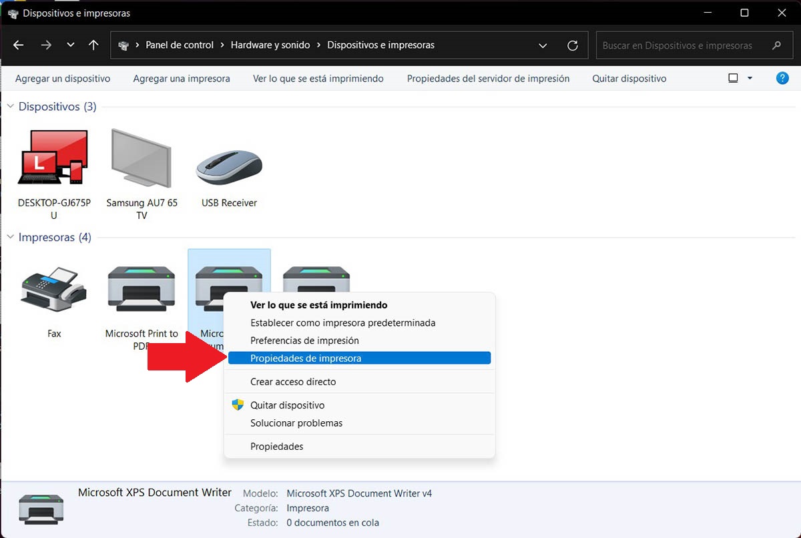Click Agregar una impresora
The height and width of the screenshot is (538, 801).
tap(182, 79)
